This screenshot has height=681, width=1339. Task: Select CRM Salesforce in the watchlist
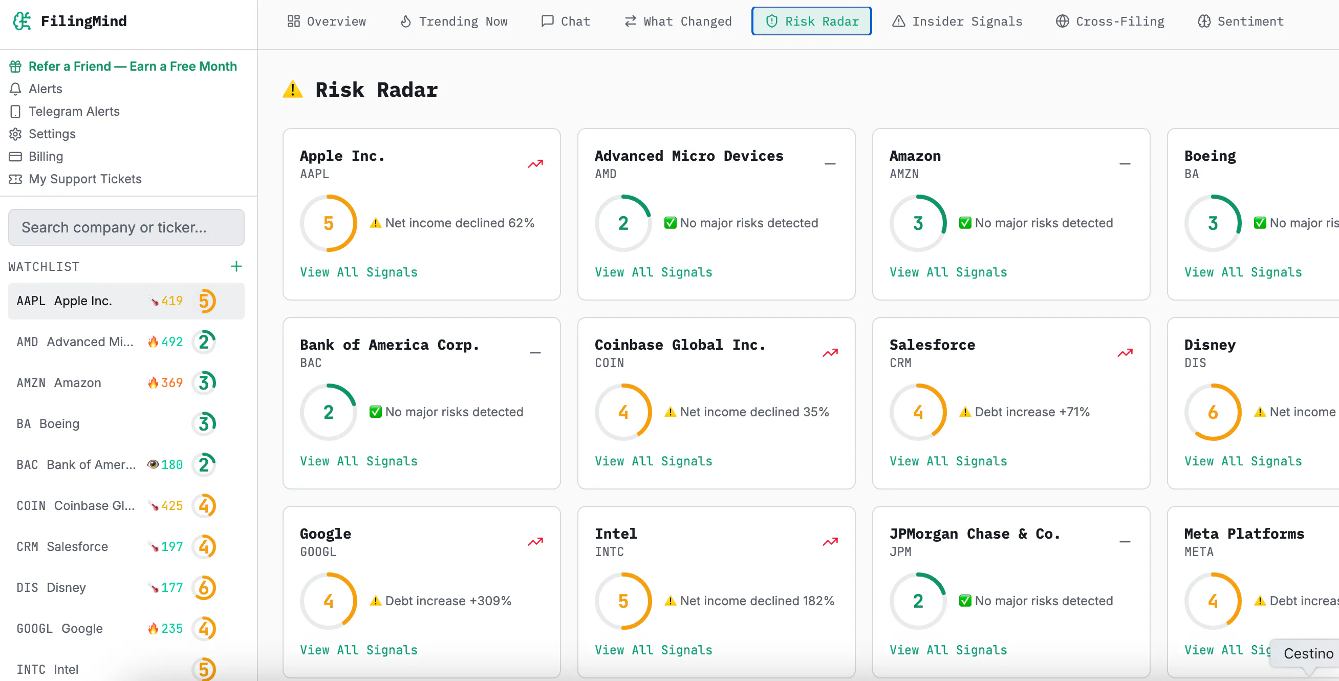point(126,546)
